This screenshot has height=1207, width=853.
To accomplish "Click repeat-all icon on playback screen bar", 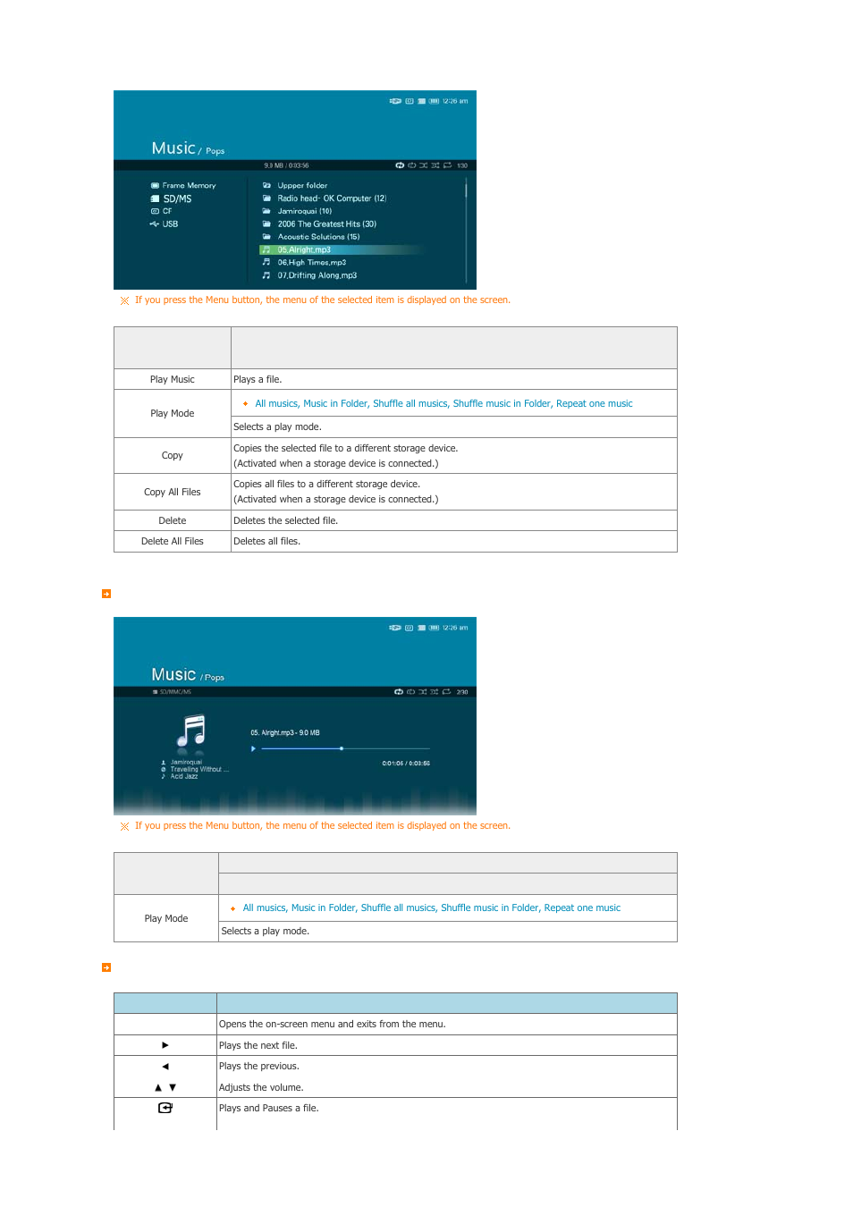I will pyautogui.click(x=399, y=692).
